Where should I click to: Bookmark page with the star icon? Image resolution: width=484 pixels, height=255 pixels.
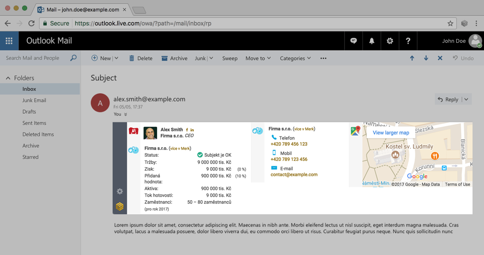pyautogui.click(x=450, y=23)
